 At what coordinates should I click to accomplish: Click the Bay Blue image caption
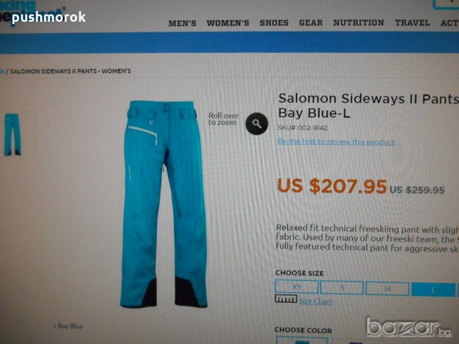68,326
